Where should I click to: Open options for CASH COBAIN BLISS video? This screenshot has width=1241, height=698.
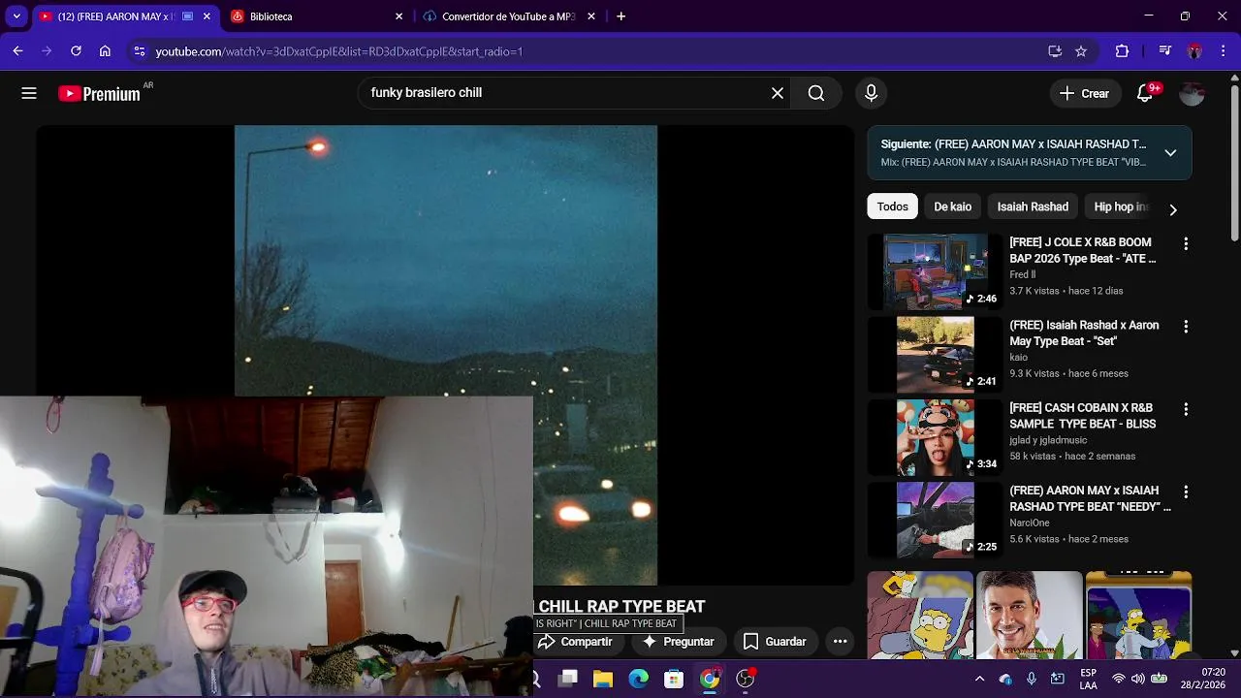pyautogui.click(x=1186, y=410)
